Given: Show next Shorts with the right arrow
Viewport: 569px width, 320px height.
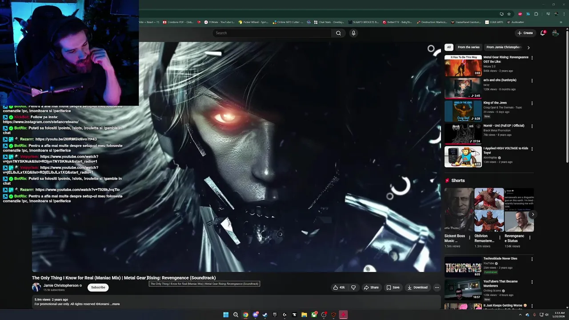Looking at the screenshot, I should pos(533,215).
